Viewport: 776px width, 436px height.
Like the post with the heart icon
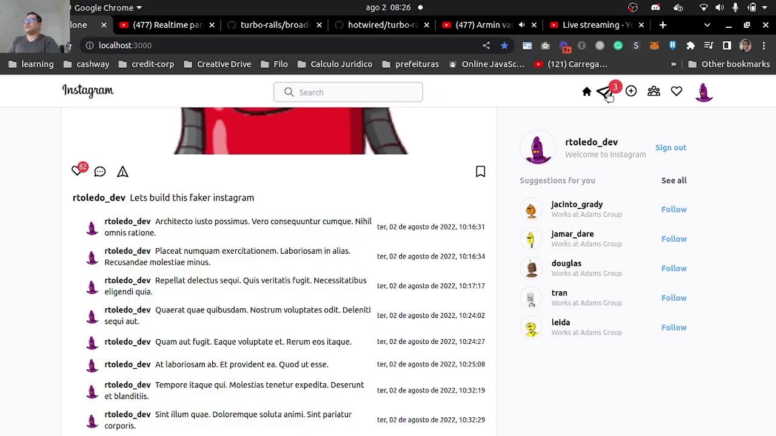(77, 171)
